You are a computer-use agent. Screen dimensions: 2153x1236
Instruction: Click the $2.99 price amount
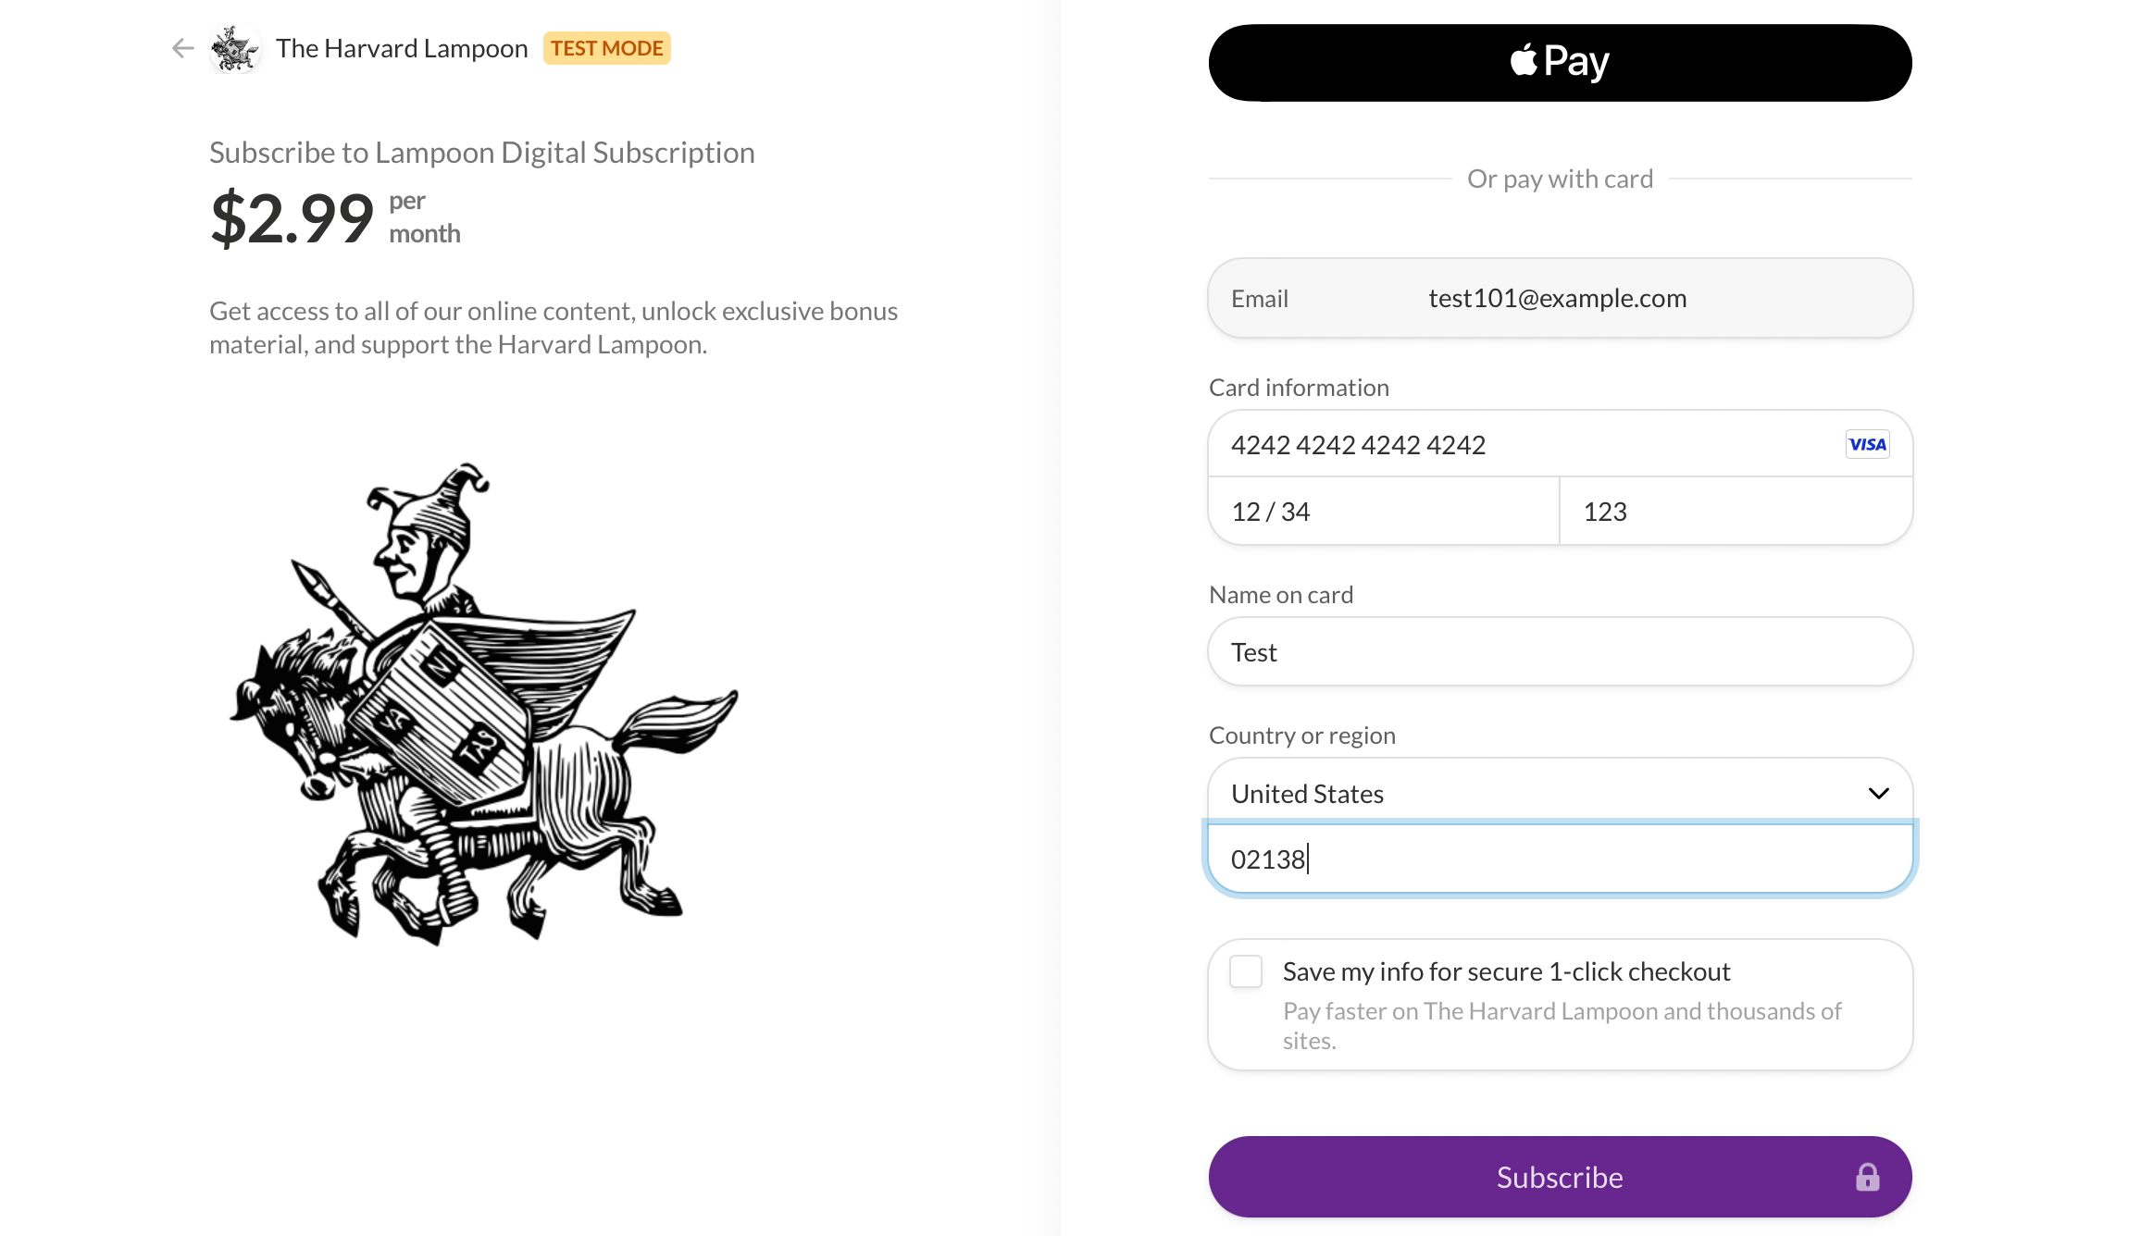click(x=292, y=218)
